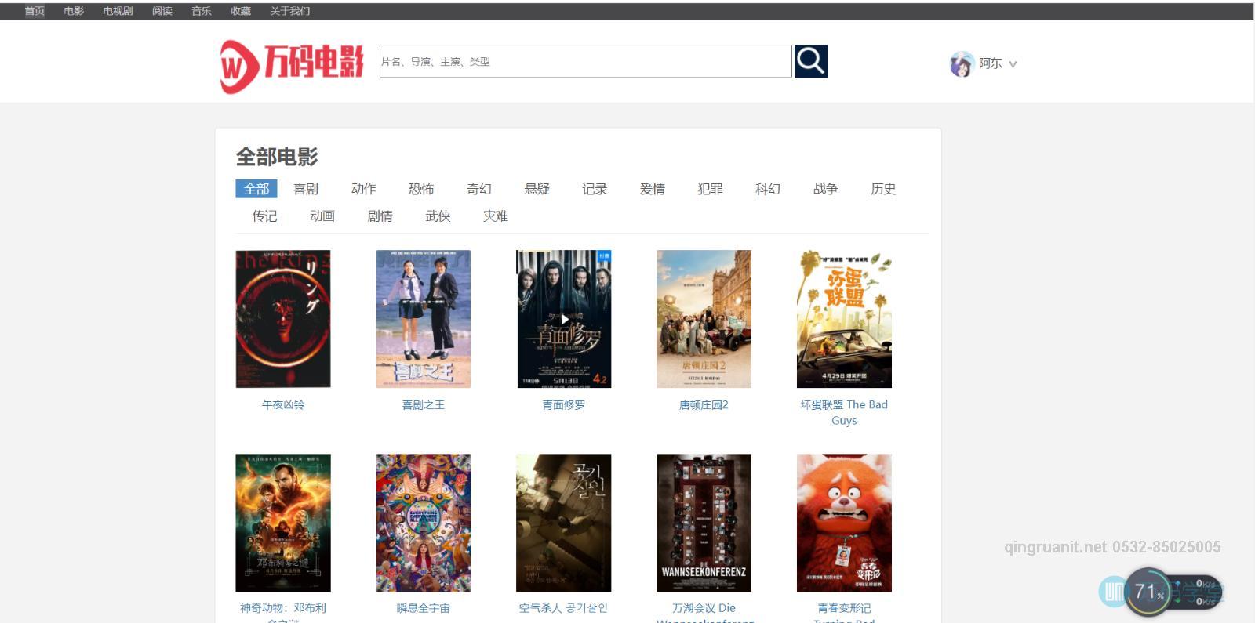Image resolution: width=1255 pixels, height=623 pixels.
Task: Click the 唐顿庄园2 title link
Action: tap(704, 405)
